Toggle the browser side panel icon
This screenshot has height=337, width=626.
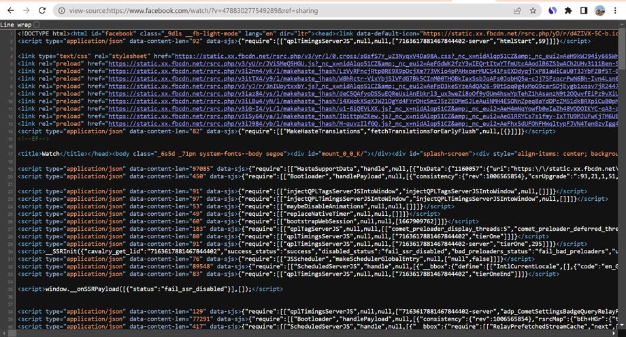[x=584, y=11]
